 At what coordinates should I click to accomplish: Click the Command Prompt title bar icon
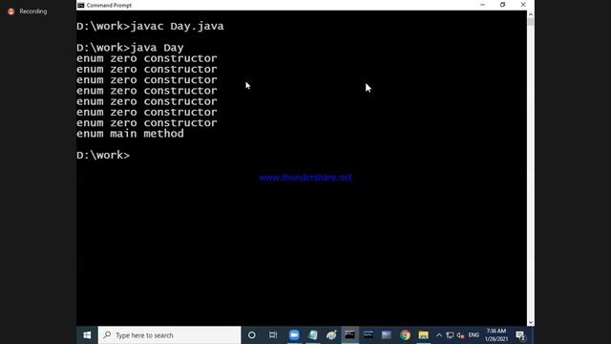click(80, 5)
